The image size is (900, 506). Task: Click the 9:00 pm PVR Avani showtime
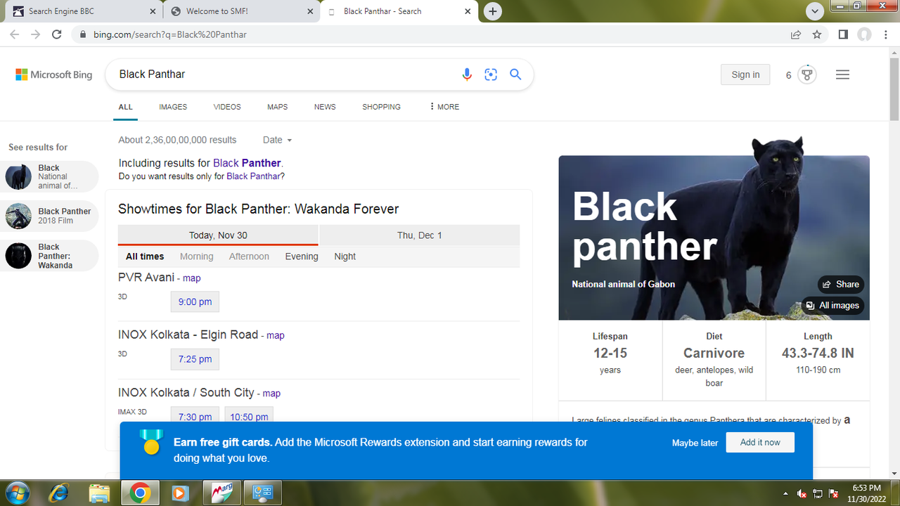(x=195, y=301)
